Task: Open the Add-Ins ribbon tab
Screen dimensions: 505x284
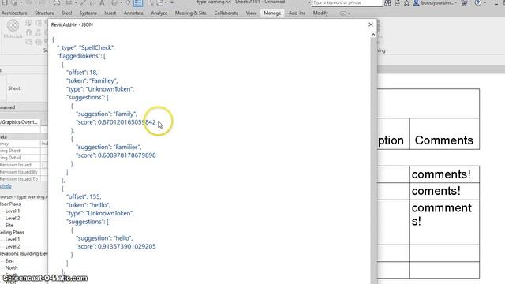Action: click(297, 13)
